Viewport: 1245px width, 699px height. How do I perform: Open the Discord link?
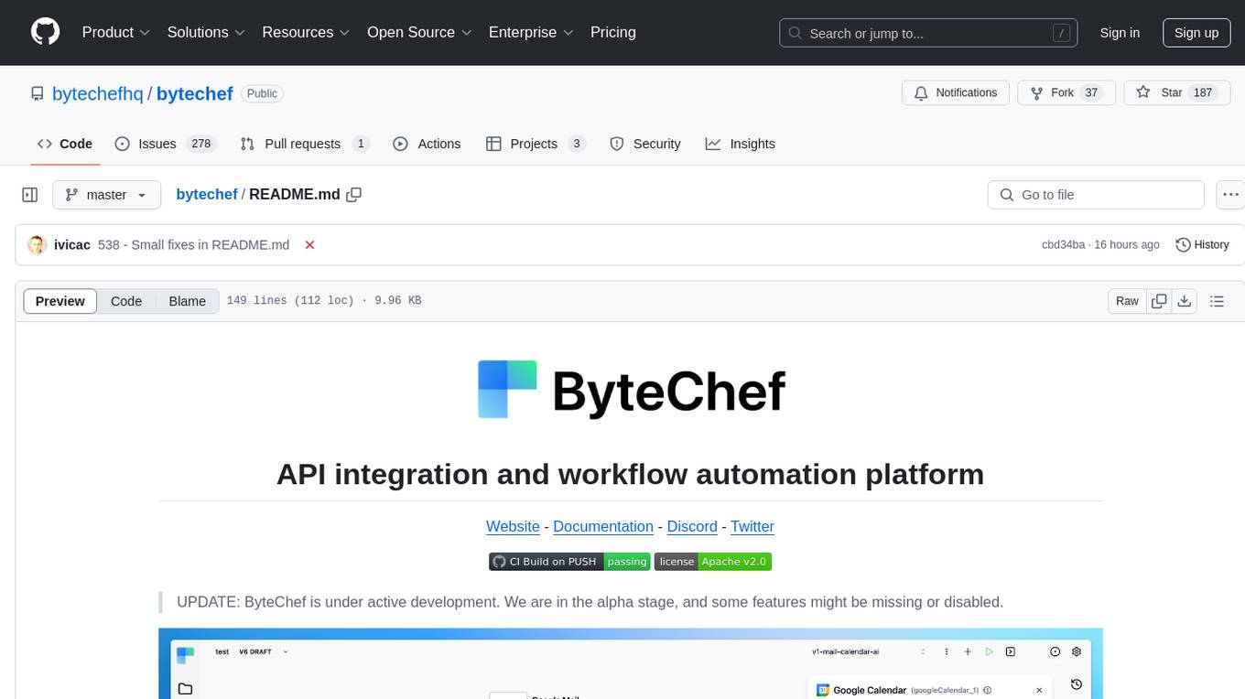pyautogui.click(x=692, y=527)
